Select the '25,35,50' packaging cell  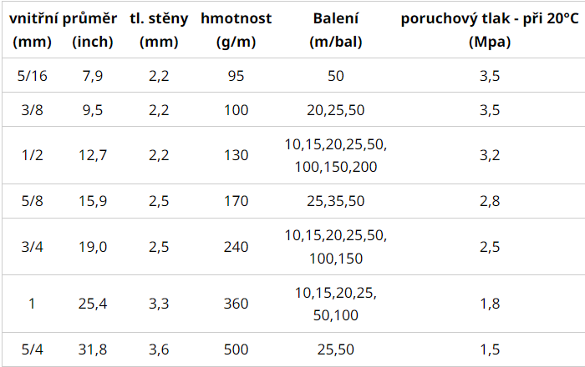coord(335,201)
